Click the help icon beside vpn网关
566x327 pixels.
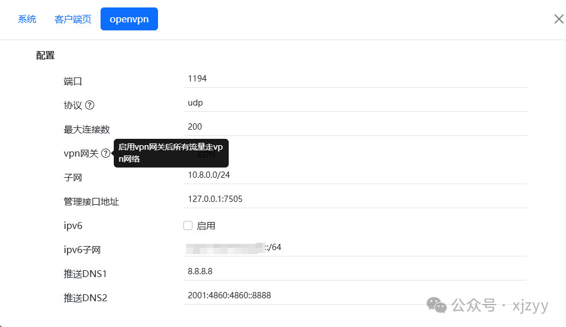(x=105, y=153)
